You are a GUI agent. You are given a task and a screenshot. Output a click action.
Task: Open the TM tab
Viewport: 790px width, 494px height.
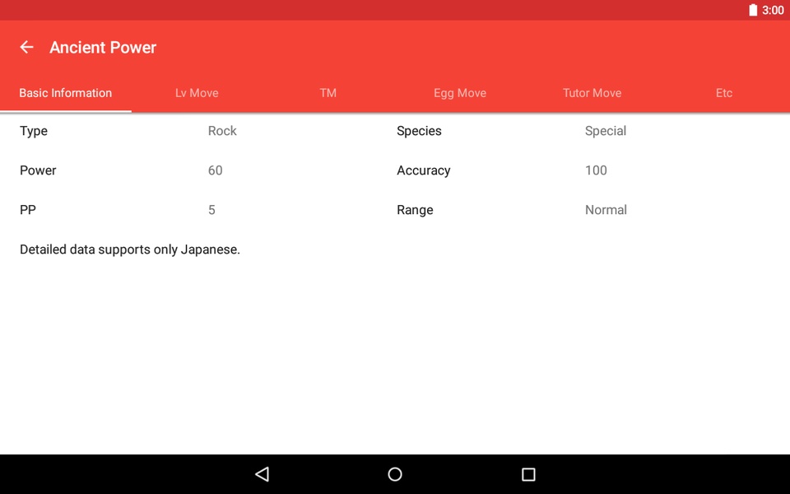[x=328, y=93]
